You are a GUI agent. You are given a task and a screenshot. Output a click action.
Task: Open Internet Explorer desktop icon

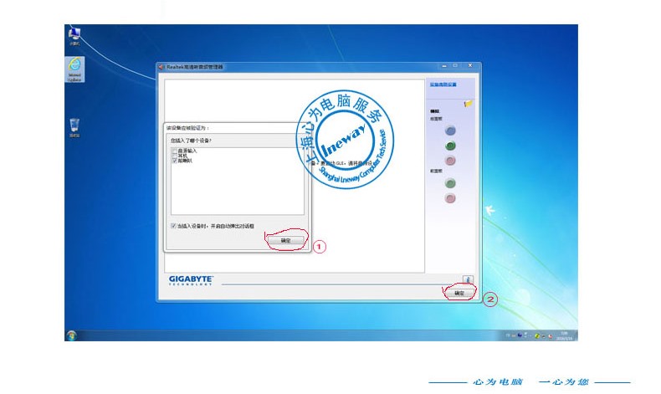(x=74, y=68)
